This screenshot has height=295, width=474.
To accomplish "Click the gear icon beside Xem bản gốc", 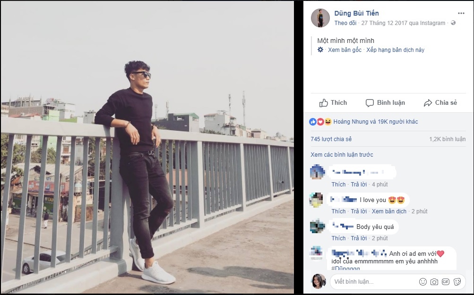I will coord(319,49).
